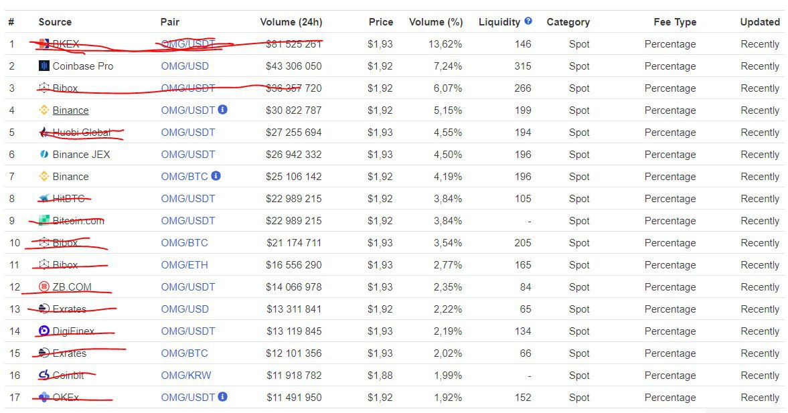This screenshot has height=413, width=788.
Task: Click the Liquidity help question mark icon
Action: point(528,21)
